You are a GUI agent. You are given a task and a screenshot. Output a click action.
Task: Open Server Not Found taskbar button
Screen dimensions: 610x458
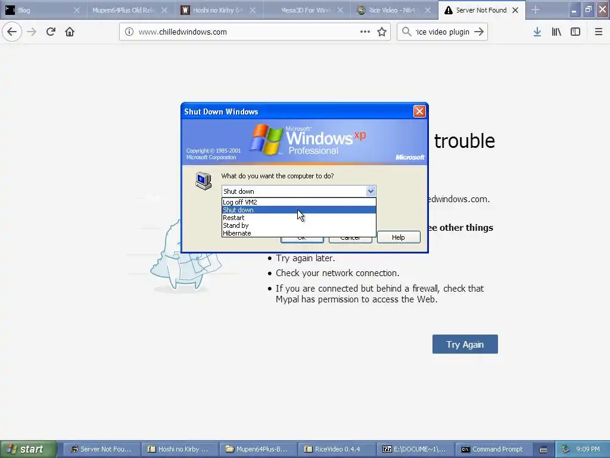click(101, 449)
